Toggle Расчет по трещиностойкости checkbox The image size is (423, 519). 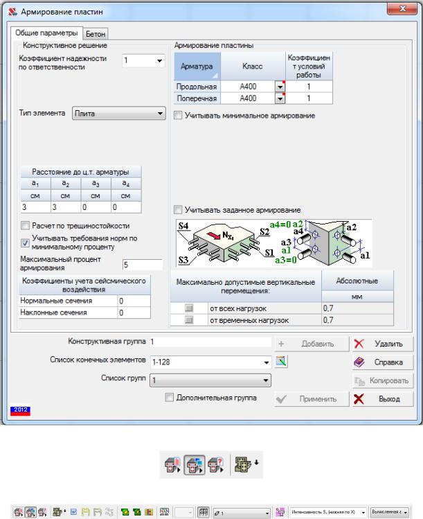[x=25, y=226]
